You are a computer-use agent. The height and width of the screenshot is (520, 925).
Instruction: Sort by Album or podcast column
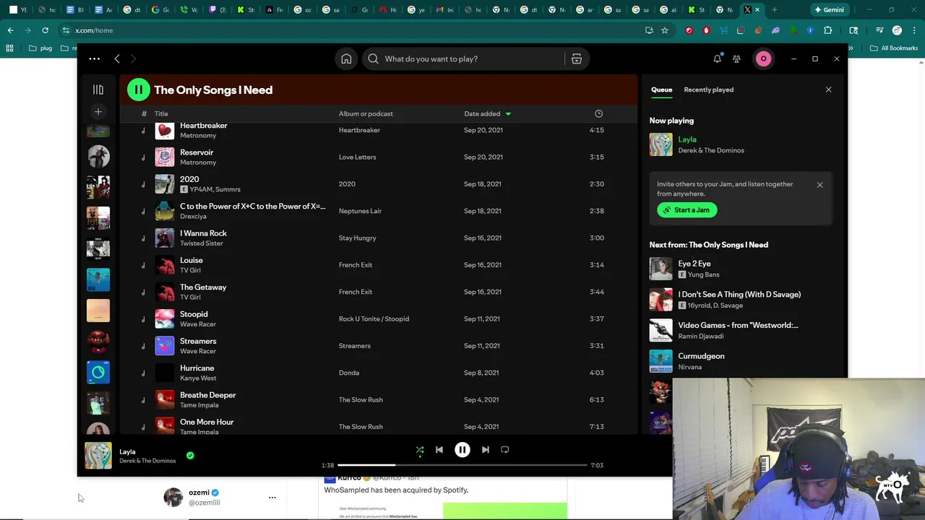pyautogui.click(x=366, y=113)
